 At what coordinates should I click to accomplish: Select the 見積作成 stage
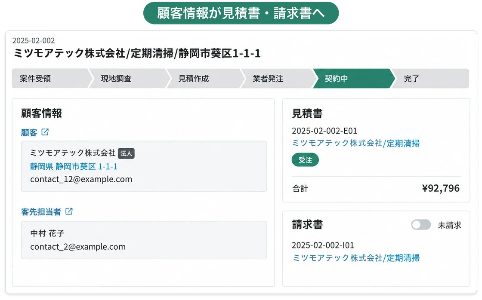pos(205,79)
